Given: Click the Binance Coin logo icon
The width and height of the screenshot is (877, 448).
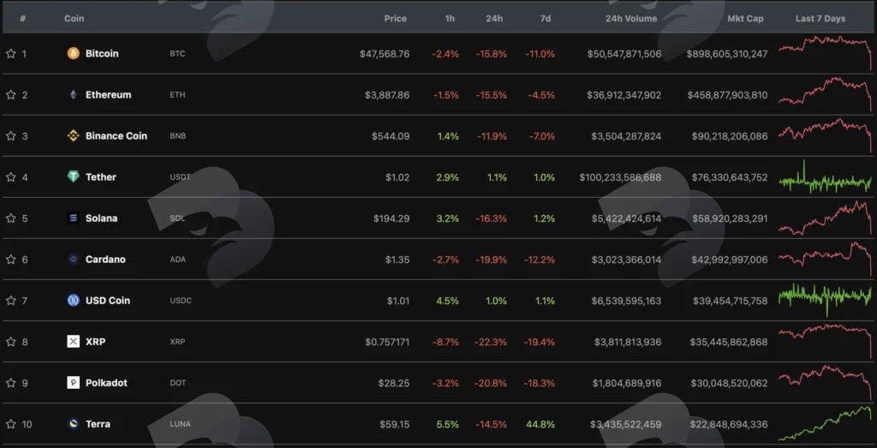Looking at the screenshot, I should (74, 136).
